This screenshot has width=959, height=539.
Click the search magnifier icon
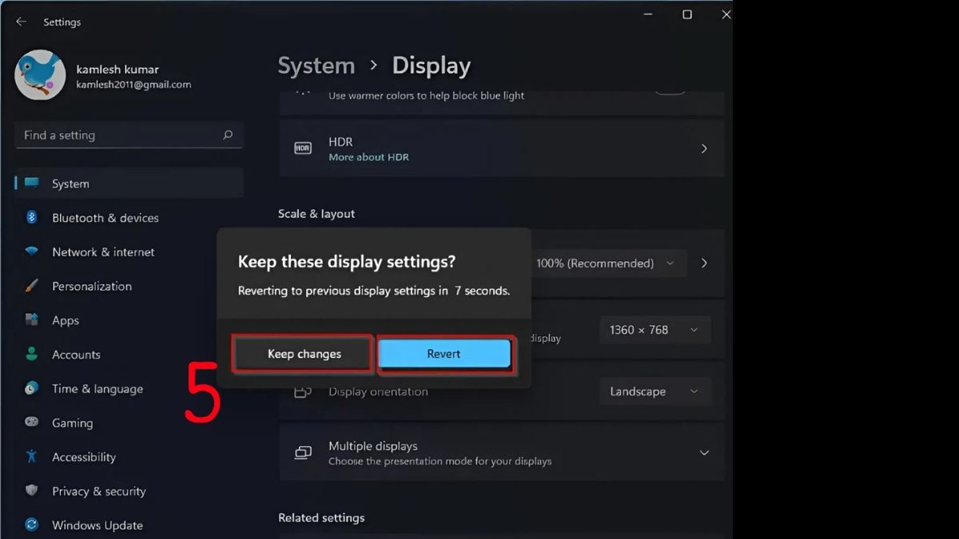[x=228, y=135]
